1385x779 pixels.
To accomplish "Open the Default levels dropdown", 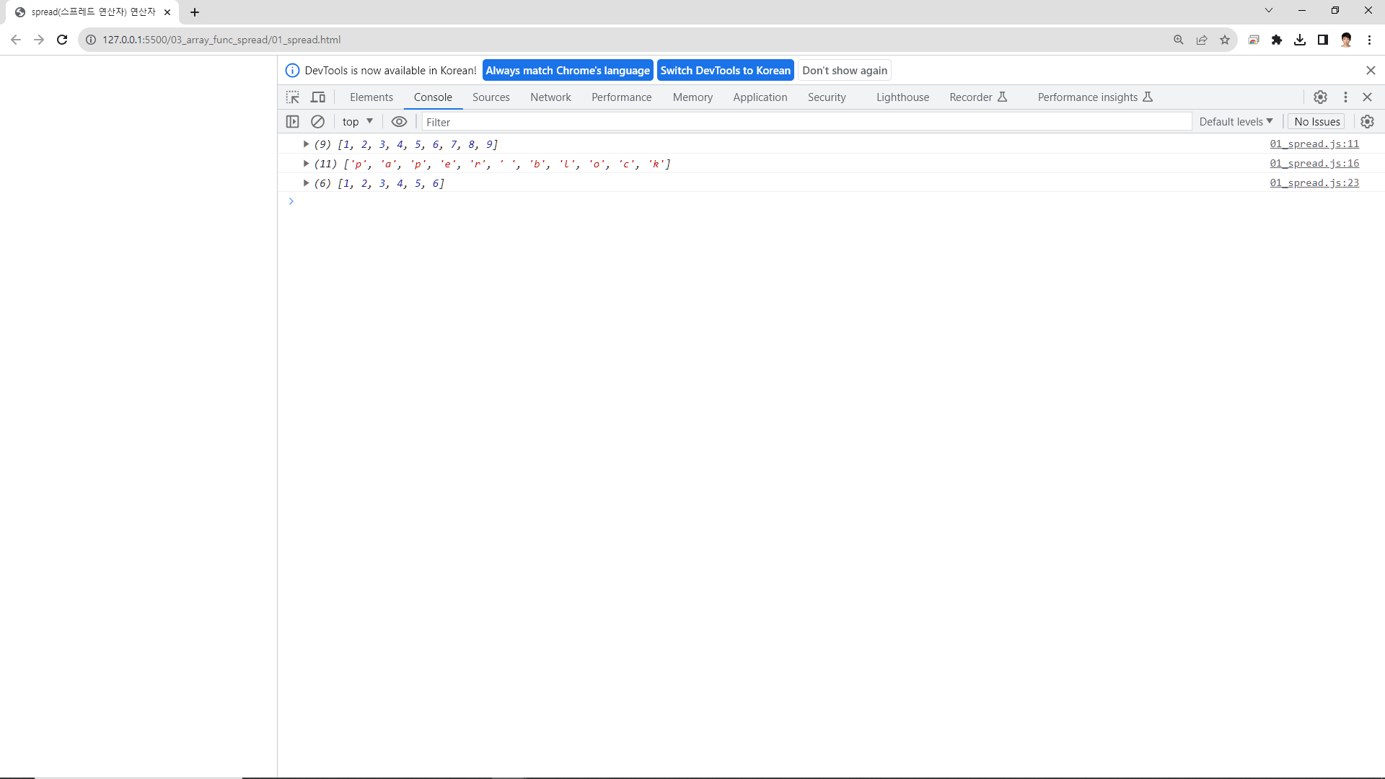I will coord(1235,122).
